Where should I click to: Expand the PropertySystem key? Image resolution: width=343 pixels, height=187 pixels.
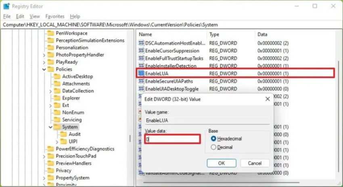click(44, 178)
